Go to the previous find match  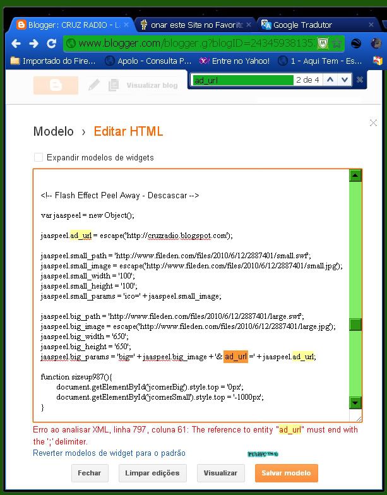330,80
